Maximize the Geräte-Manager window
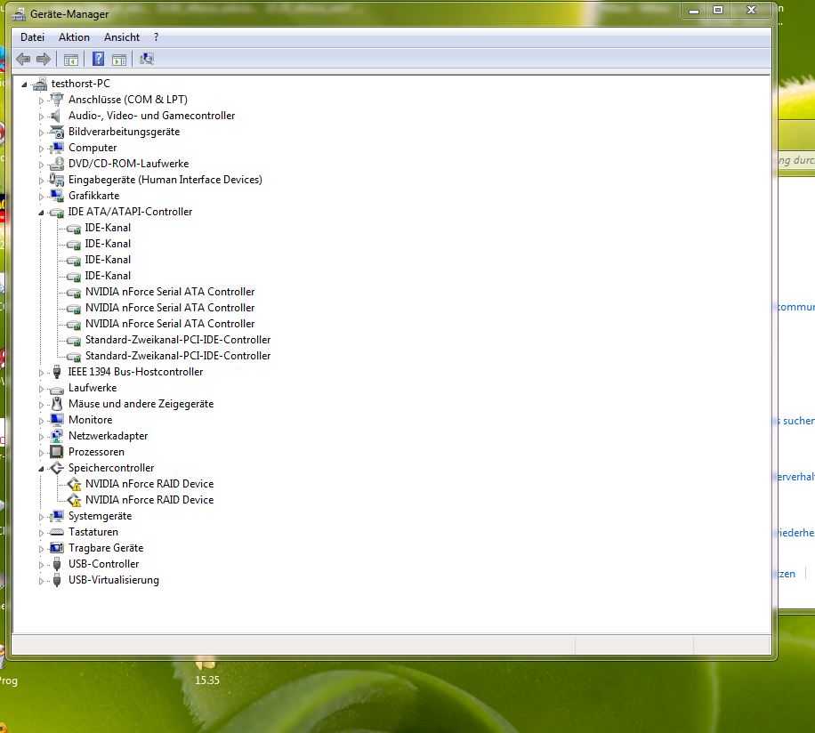The image size is (815, 733). click(718, 11)
